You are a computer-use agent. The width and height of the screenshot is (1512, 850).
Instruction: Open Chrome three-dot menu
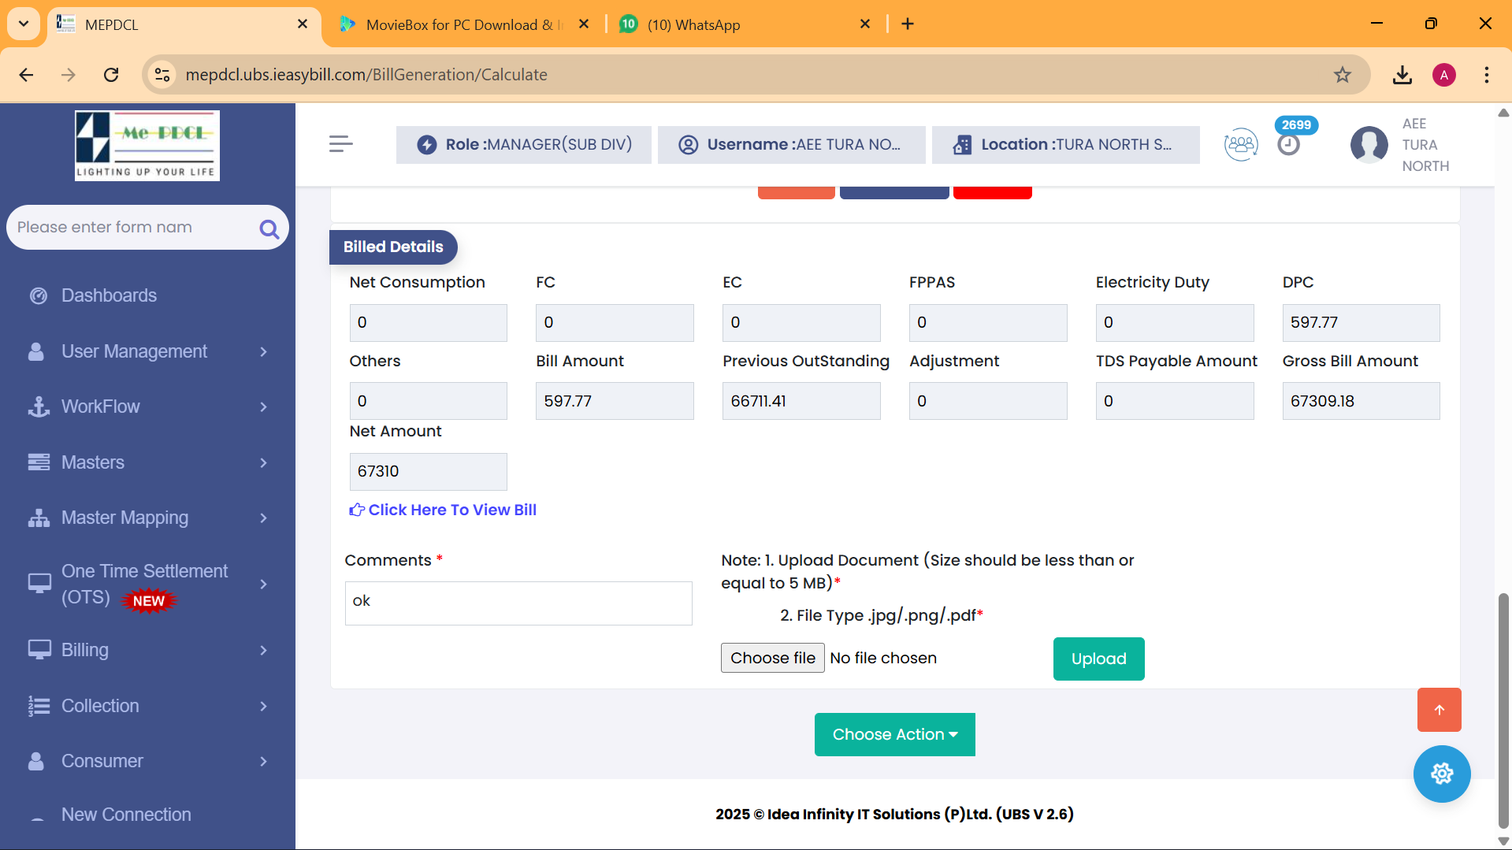[x=1486, y=75]
